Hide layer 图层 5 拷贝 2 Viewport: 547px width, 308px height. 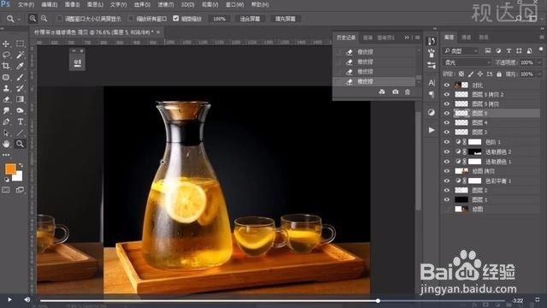[x=447, y=94]
